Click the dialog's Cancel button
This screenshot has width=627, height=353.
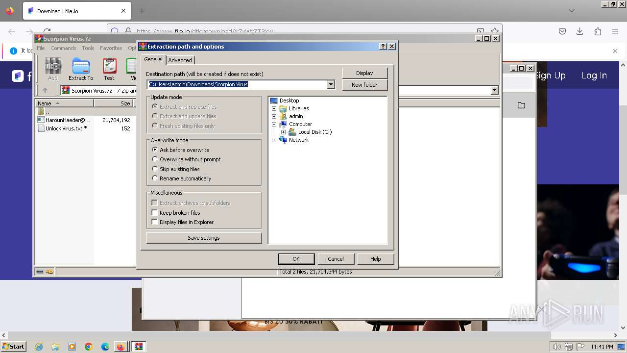[x=336, y=259]
